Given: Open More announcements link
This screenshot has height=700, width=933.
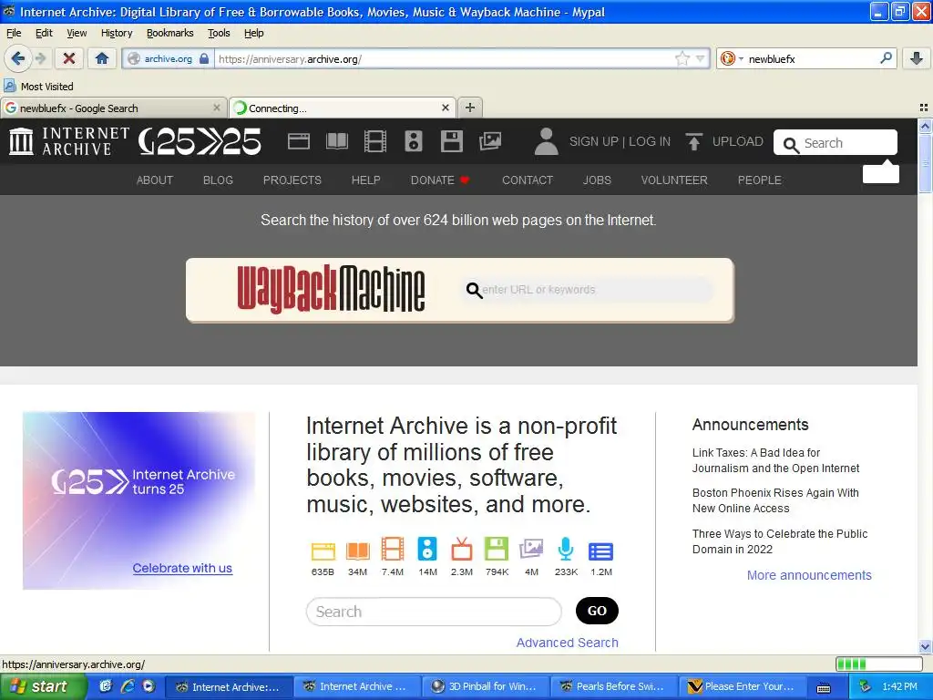Looking at the screenshot, I should [x=809, y=575].
